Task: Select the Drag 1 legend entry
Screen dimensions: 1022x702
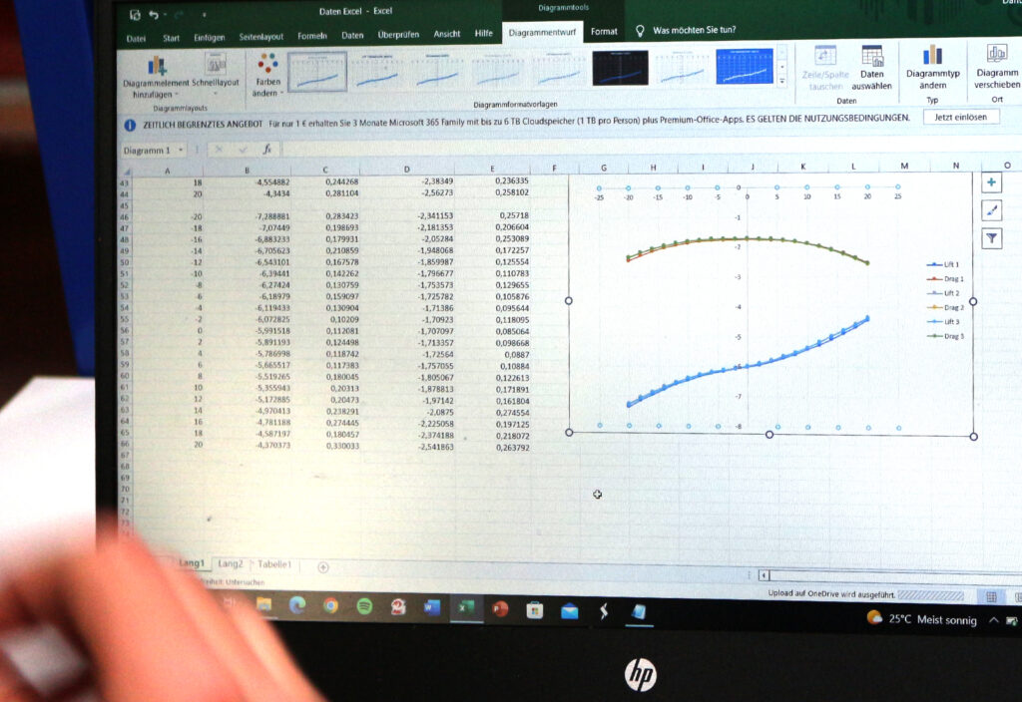Action: [944, 279]
